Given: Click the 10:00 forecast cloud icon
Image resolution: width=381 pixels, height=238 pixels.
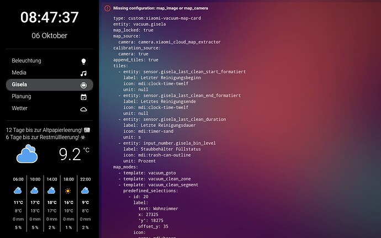Looking at the screenshot, I should [34, 191].
